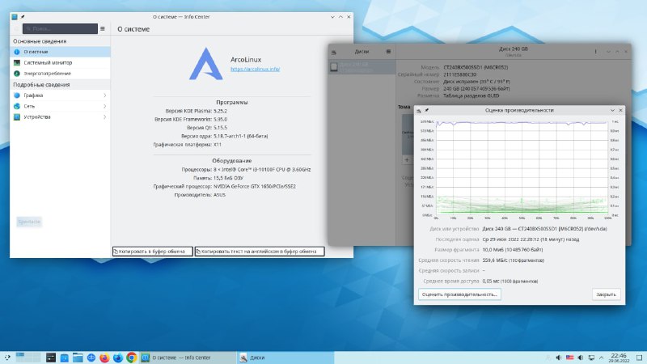Select the 240 GB disk in Disks sidebar
The width and height of the screenshot is (647, 364).
pyautogui.click(x=362, y=67)
